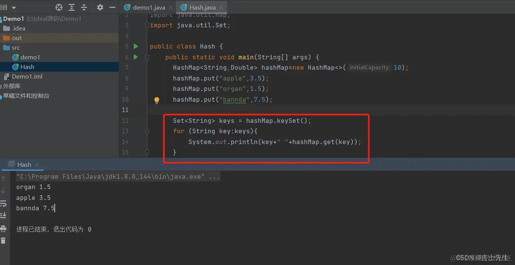Image resolution: width=515 pixels, height=265 pixels.
Task: Click 'for (String key:keys){' line
Action: click(215, 131)
